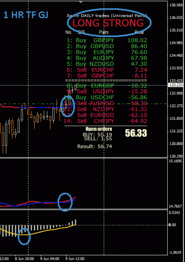Click the EURGBP pair name

[102, 86]
